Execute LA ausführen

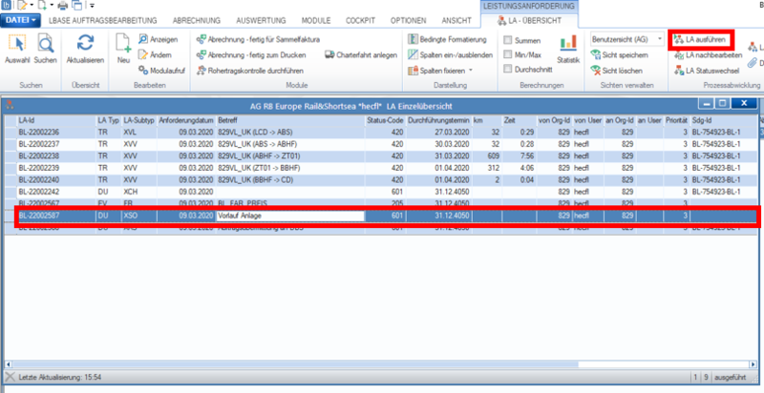pyautogui.click(x=700, y=39)
